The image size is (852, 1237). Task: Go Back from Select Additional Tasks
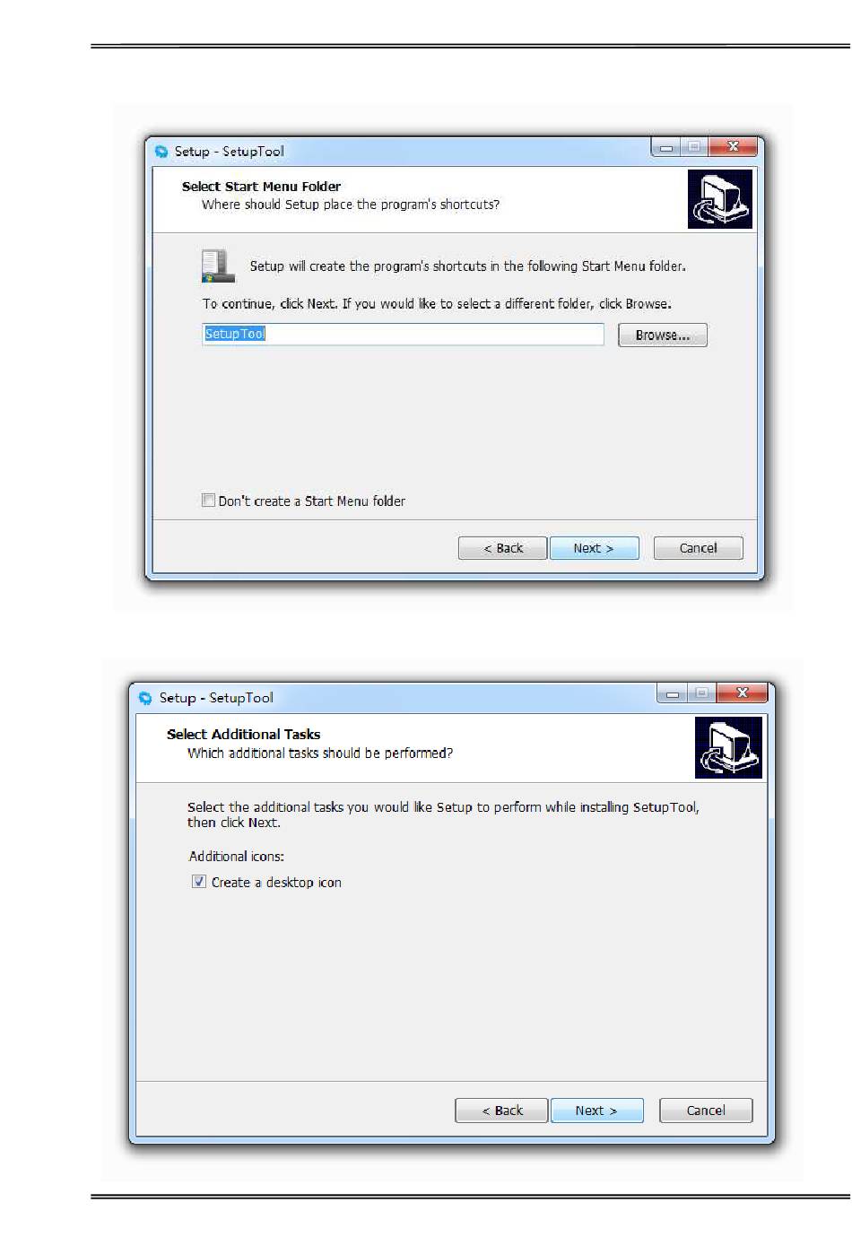(501, 1111)
